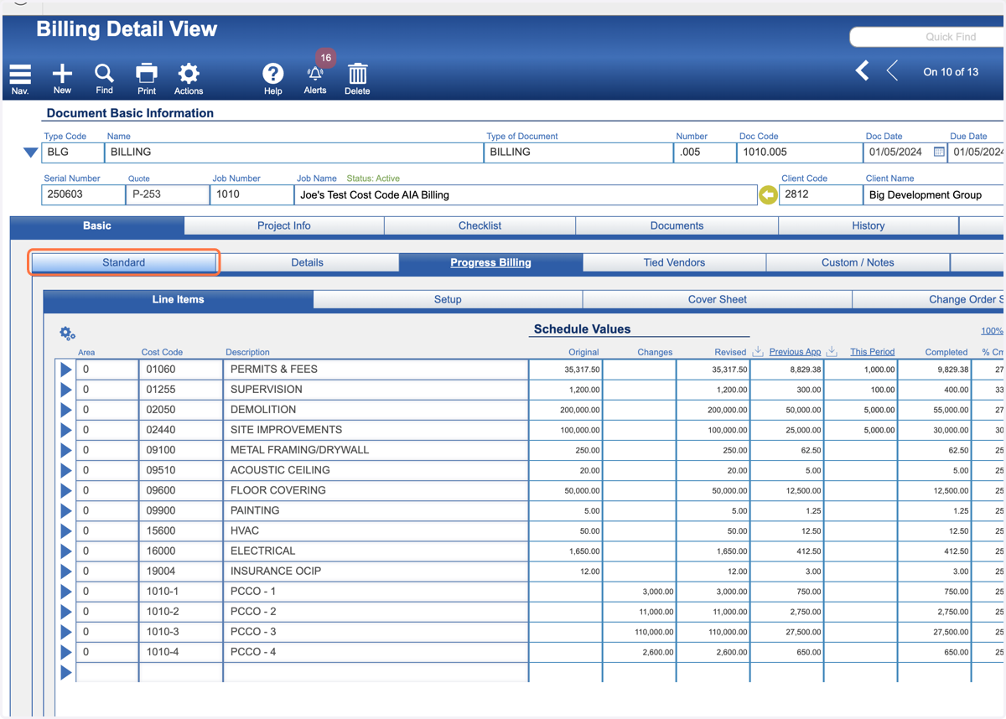The width and height of the screenshot is (1006, 719).
Task: Click the Previous App column link
Action: click(795, 352)
